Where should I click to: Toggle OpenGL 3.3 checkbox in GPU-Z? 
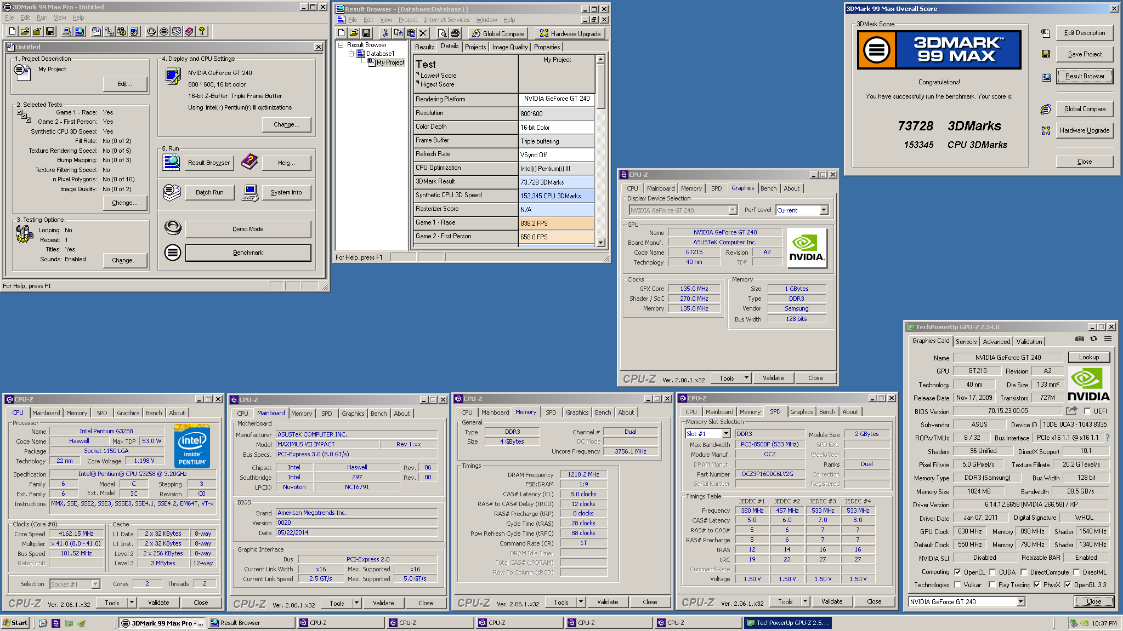(x=1068, y=585)
